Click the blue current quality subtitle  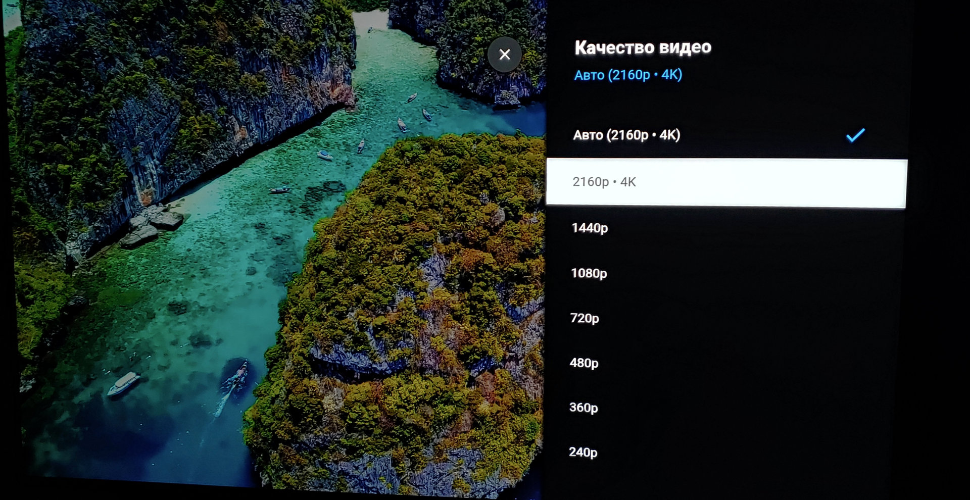[x=628, y=75]
